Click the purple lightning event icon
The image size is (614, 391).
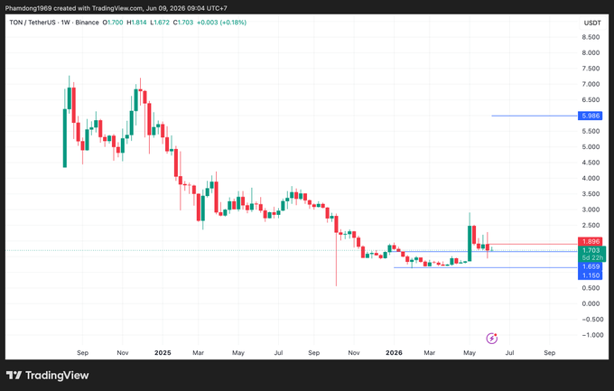coord(492,338)
